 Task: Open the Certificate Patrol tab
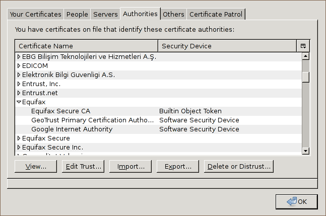tap(216, 14)
